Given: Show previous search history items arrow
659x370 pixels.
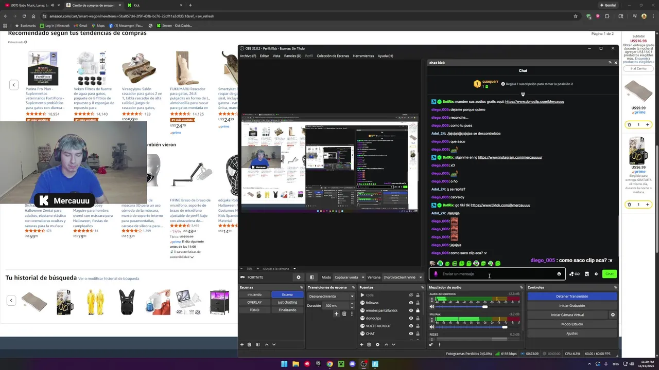Looking at the screenshot, I should coord(11,300).
